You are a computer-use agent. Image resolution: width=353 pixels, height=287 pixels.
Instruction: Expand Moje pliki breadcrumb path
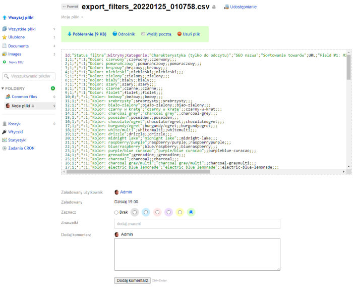[x=82, y=17]
